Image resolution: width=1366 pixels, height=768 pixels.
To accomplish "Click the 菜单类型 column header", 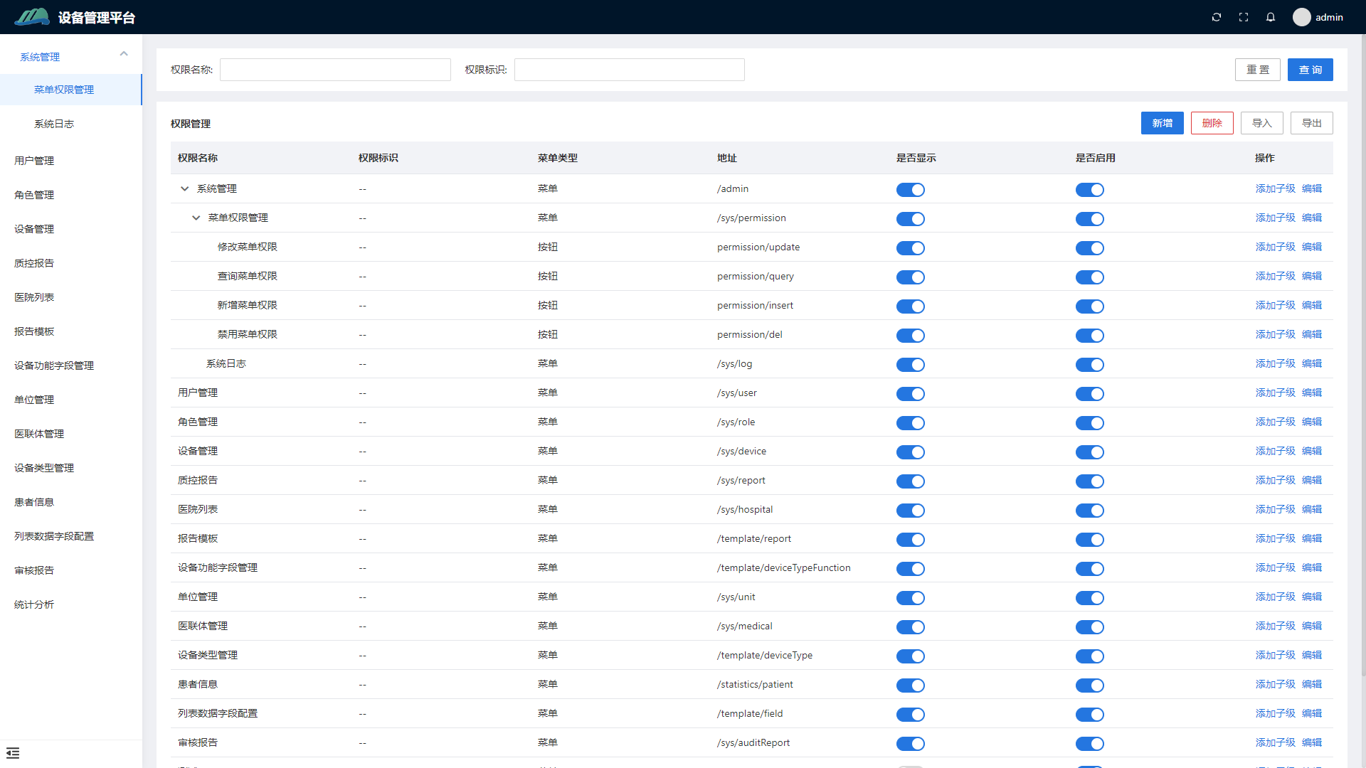I will 558,158.
